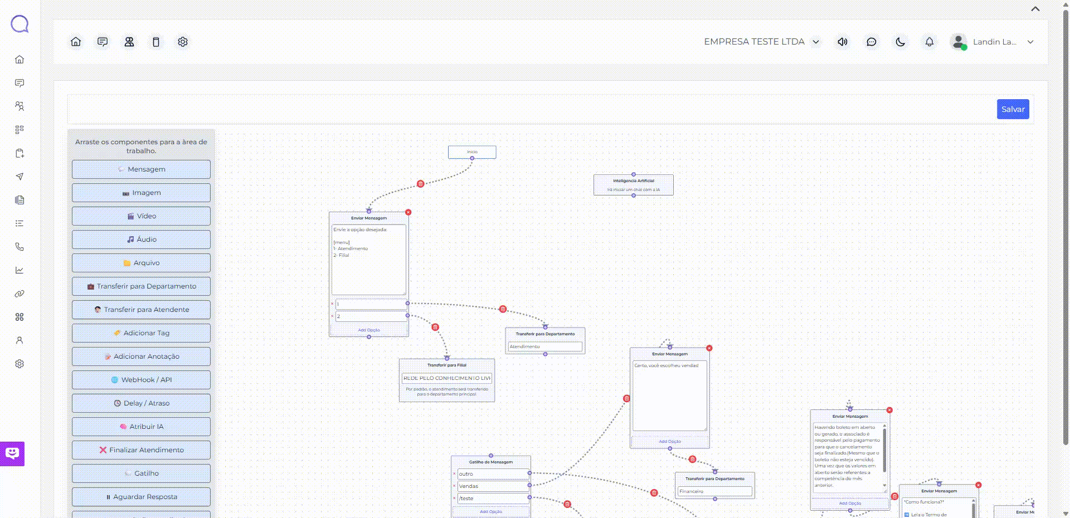Viewport: 1070px width, 518px height.
Task: Open the Landin user profile dropdown
Action: (x=1030, y=42)
